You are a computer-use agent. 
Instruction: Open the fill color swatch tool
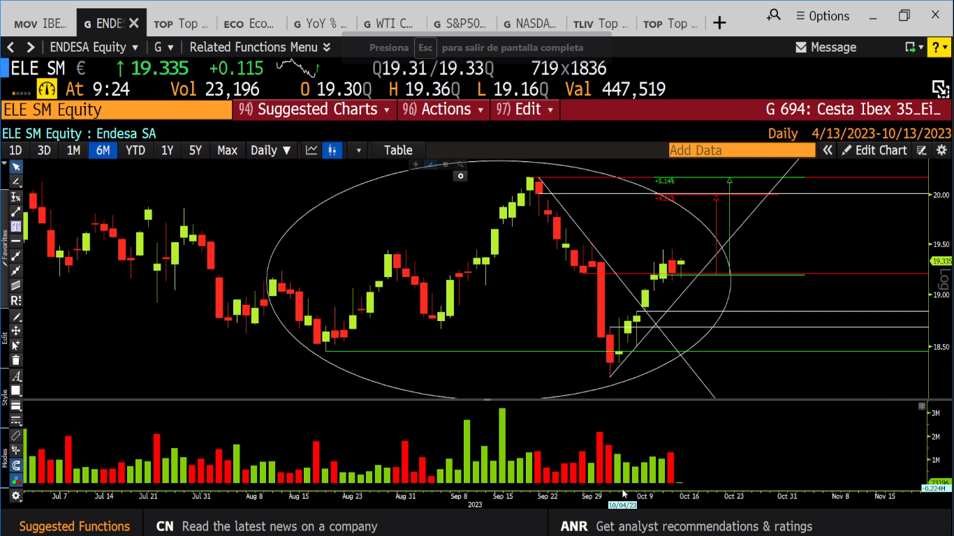point(15,391)
